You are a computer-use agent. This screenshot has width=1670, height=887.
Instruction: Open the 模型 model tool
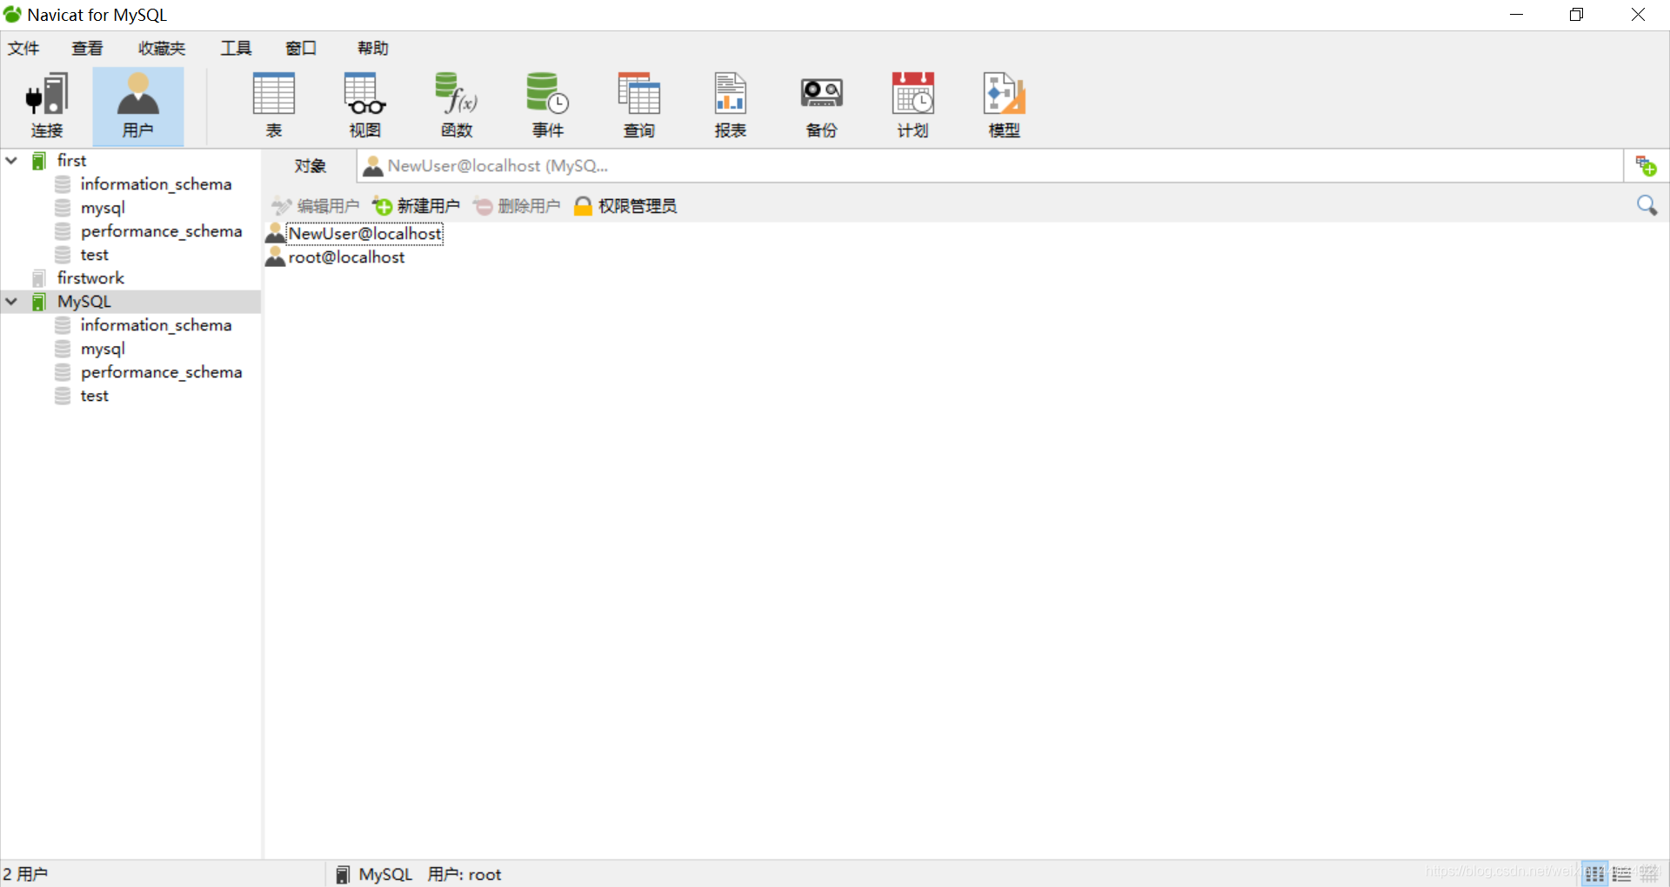pos(1005,106)
